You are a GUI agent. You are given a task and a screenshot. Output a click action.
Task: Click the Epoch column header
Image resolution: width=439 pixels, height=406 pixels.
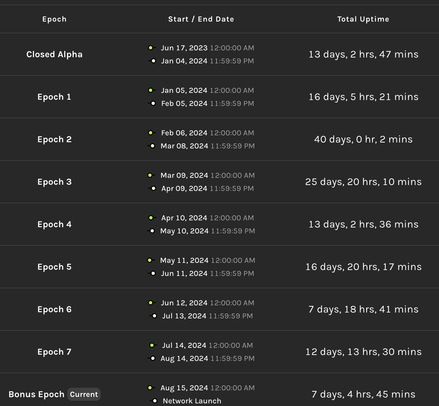tap(54, 19)
